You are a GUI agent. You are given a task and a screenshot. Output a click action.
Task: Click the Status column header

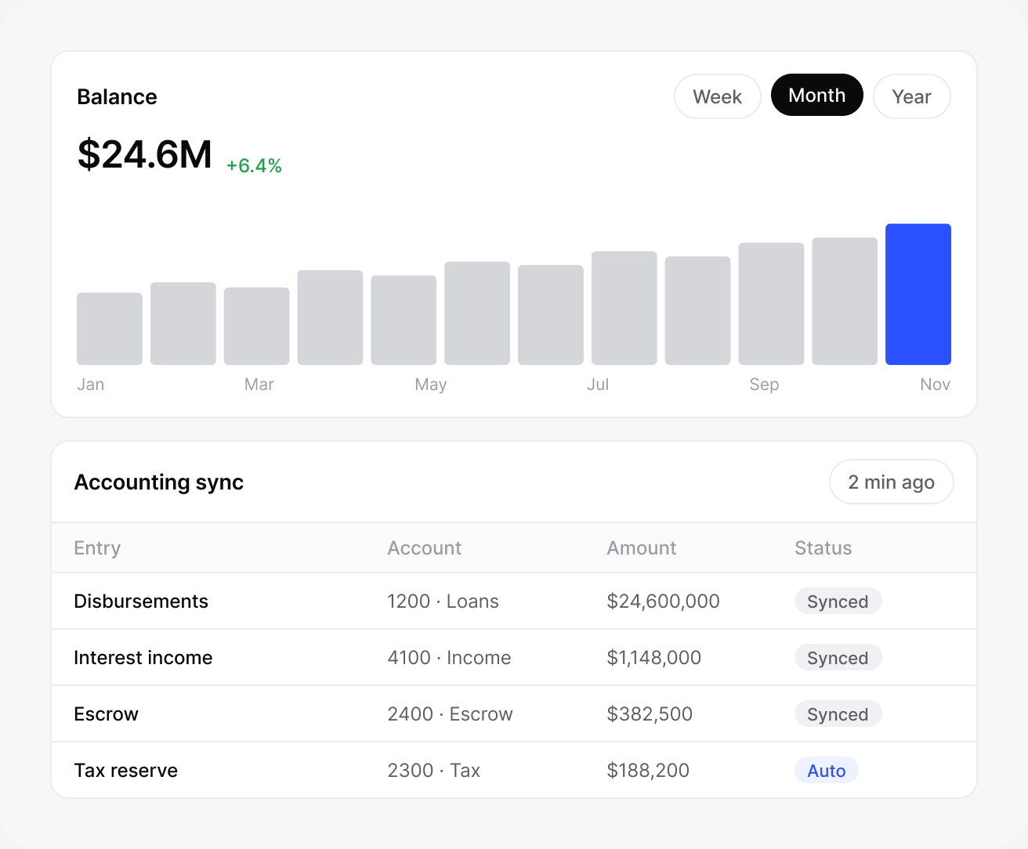click(823, 548)
